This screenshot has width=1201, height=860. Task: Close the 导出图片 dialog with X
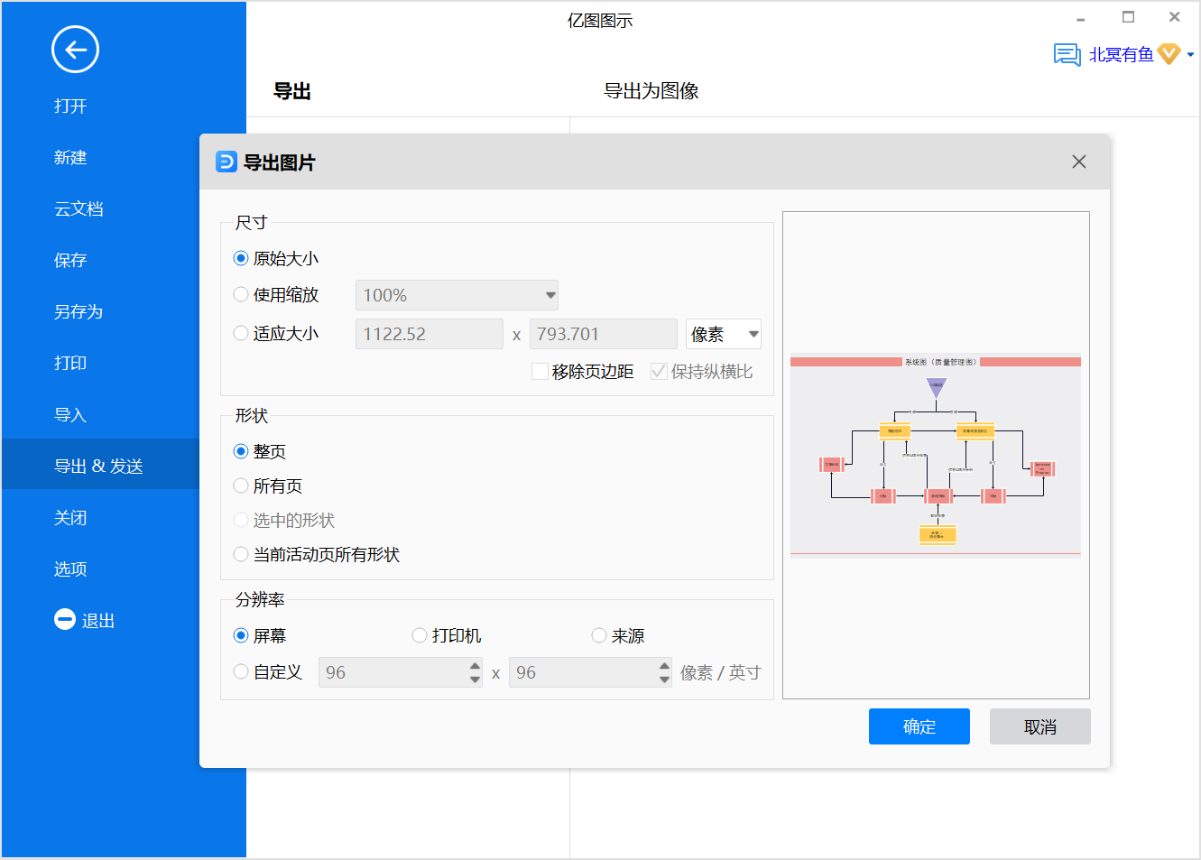[1078, 162]
